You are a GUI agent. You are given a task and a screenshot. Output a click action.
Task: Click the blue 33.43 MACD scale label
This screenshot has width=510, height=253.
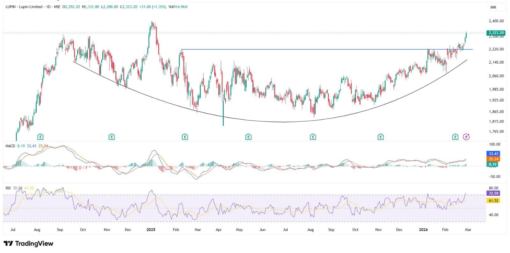point(493,154)
